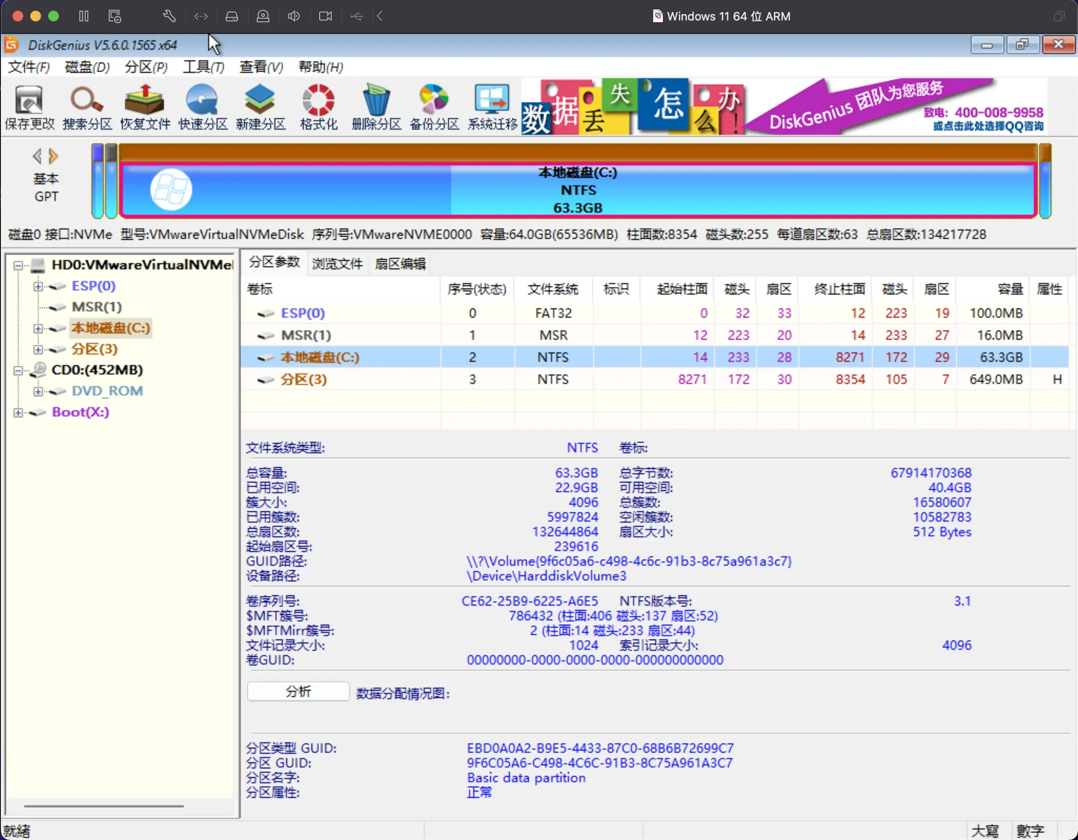
Task: Expand the DVD_ROM node under CD0
Action: pos(37,391)
